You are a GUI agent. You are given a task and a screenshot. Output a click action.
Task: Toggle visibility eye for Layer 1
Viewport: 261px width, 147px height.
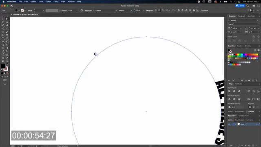[x=229, y=124]
